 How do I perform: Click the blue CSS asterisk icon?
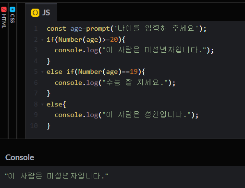tap(12, 10)
